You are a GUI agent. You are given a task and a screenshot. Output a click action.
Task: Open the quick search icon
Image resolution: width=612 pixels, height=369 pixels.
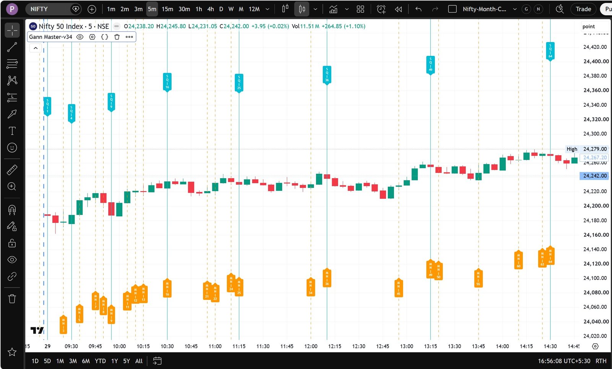pyautogui.click(x=560, y=9)
